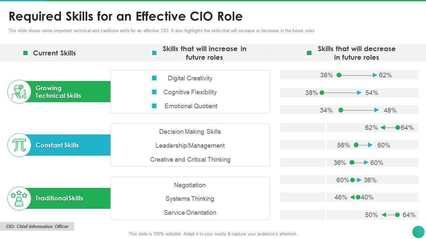Click the green dot at 64% on the Service Orientation row

click(397, 215)
